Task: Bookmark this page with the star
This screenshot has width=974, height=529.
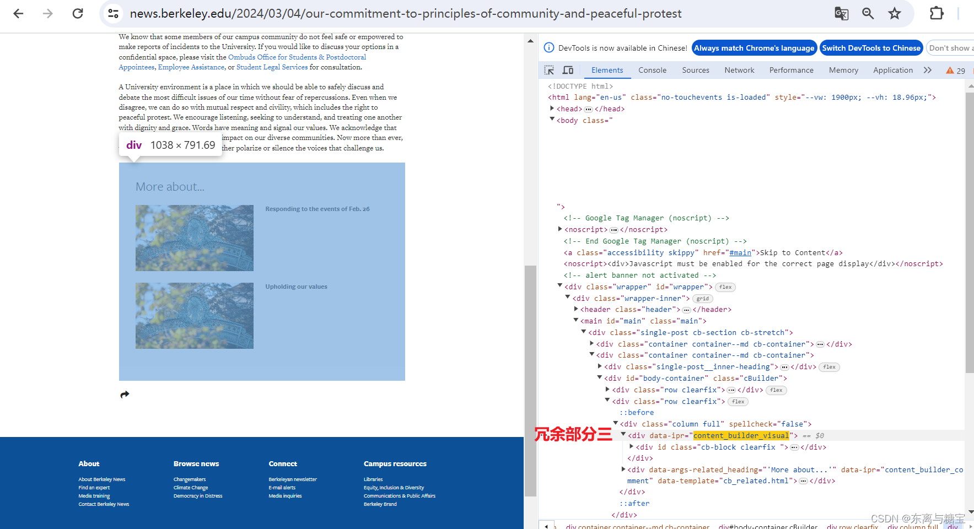Action: coord(895,13)
